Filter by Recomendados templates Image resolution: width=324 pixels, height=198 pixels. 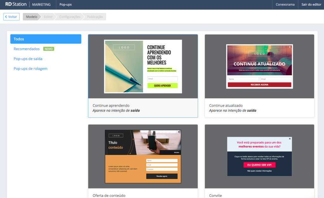27,49
